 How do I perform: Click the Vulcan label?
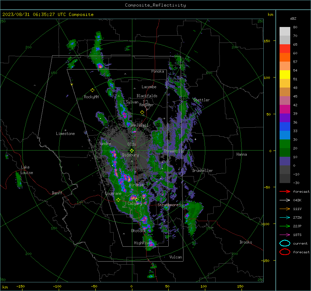pos(176,257)
